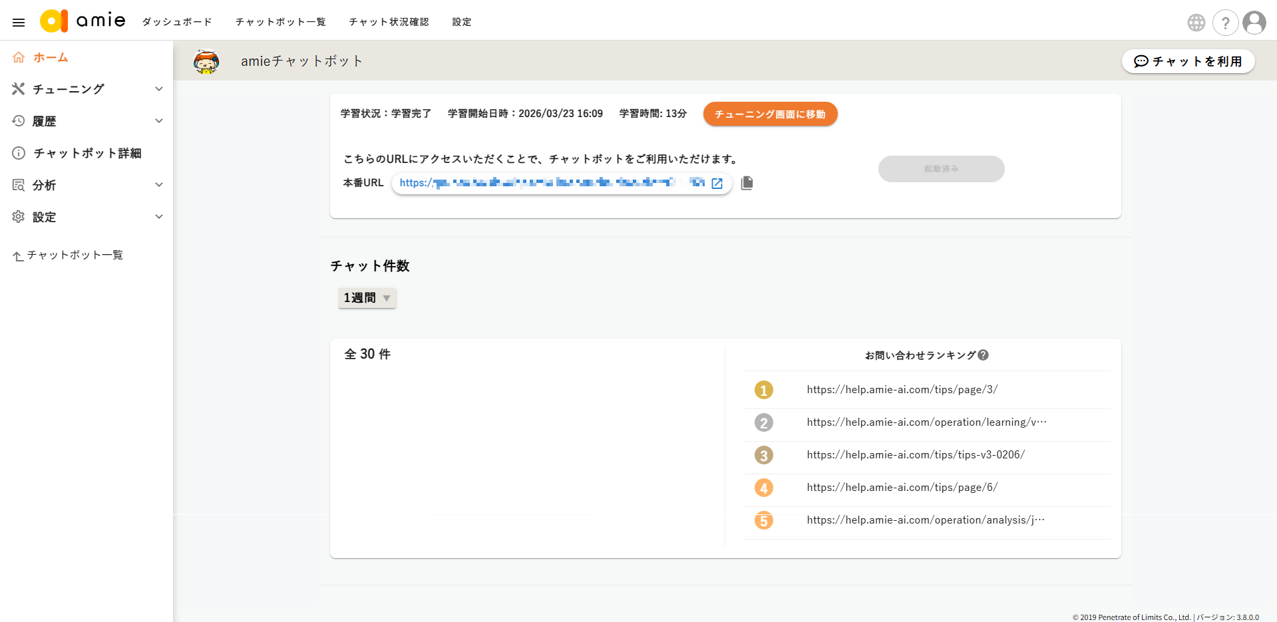This screenshot has height=622, width=1277.
Task: Click the ranking help tooltip icon
Action: [x=983, y=355]
